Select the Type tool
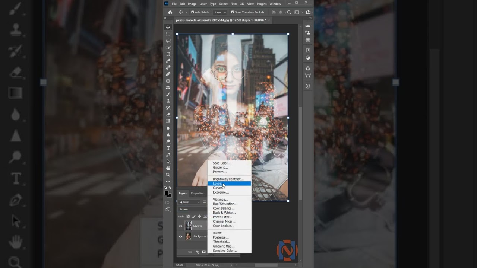Screen dimensions: 477x268 tap(168, 148)
